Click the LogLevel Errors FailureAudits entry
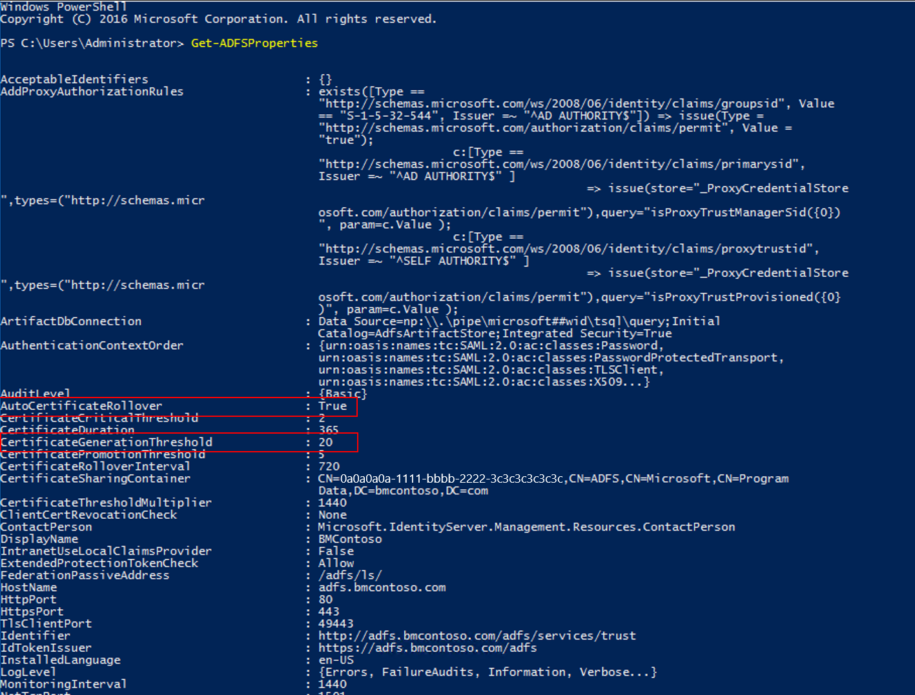The image size is (915, 695). [x=486, y=672]
